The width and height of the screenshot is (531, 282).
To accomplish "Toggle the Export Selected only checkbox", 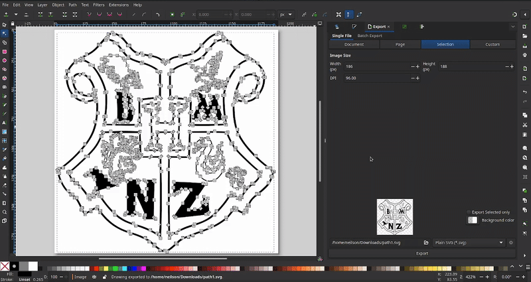I will [469, 212].
